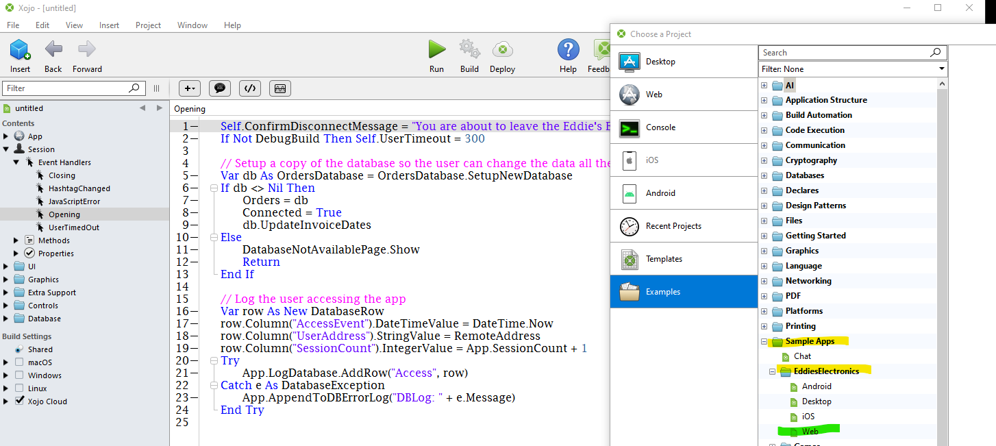Open the Project menu

pos(148,25)
